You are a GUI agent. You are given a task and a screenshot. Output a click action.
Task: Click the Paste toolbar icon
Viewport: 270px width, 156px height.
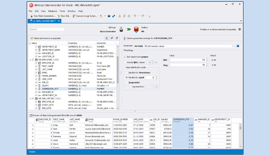pos(129,16)
